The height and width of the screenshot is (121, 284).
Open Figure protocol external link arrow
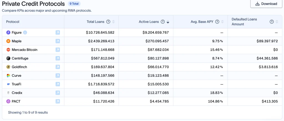pyautogui.click(x=57, y=33)
